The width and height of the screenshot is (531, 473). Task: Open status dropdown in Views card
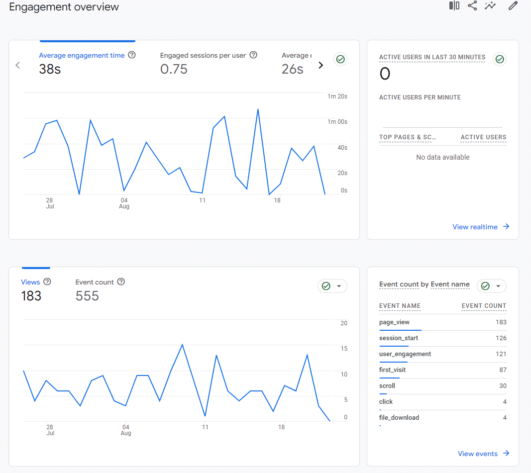coord(332,286)
